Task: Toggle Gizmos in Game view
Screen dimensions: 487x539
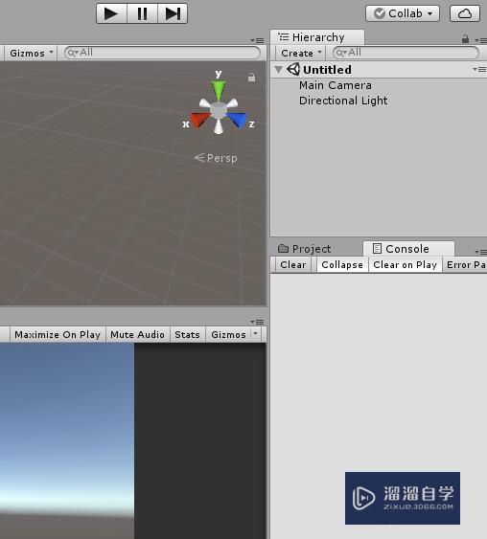Action: pos(228,334)
